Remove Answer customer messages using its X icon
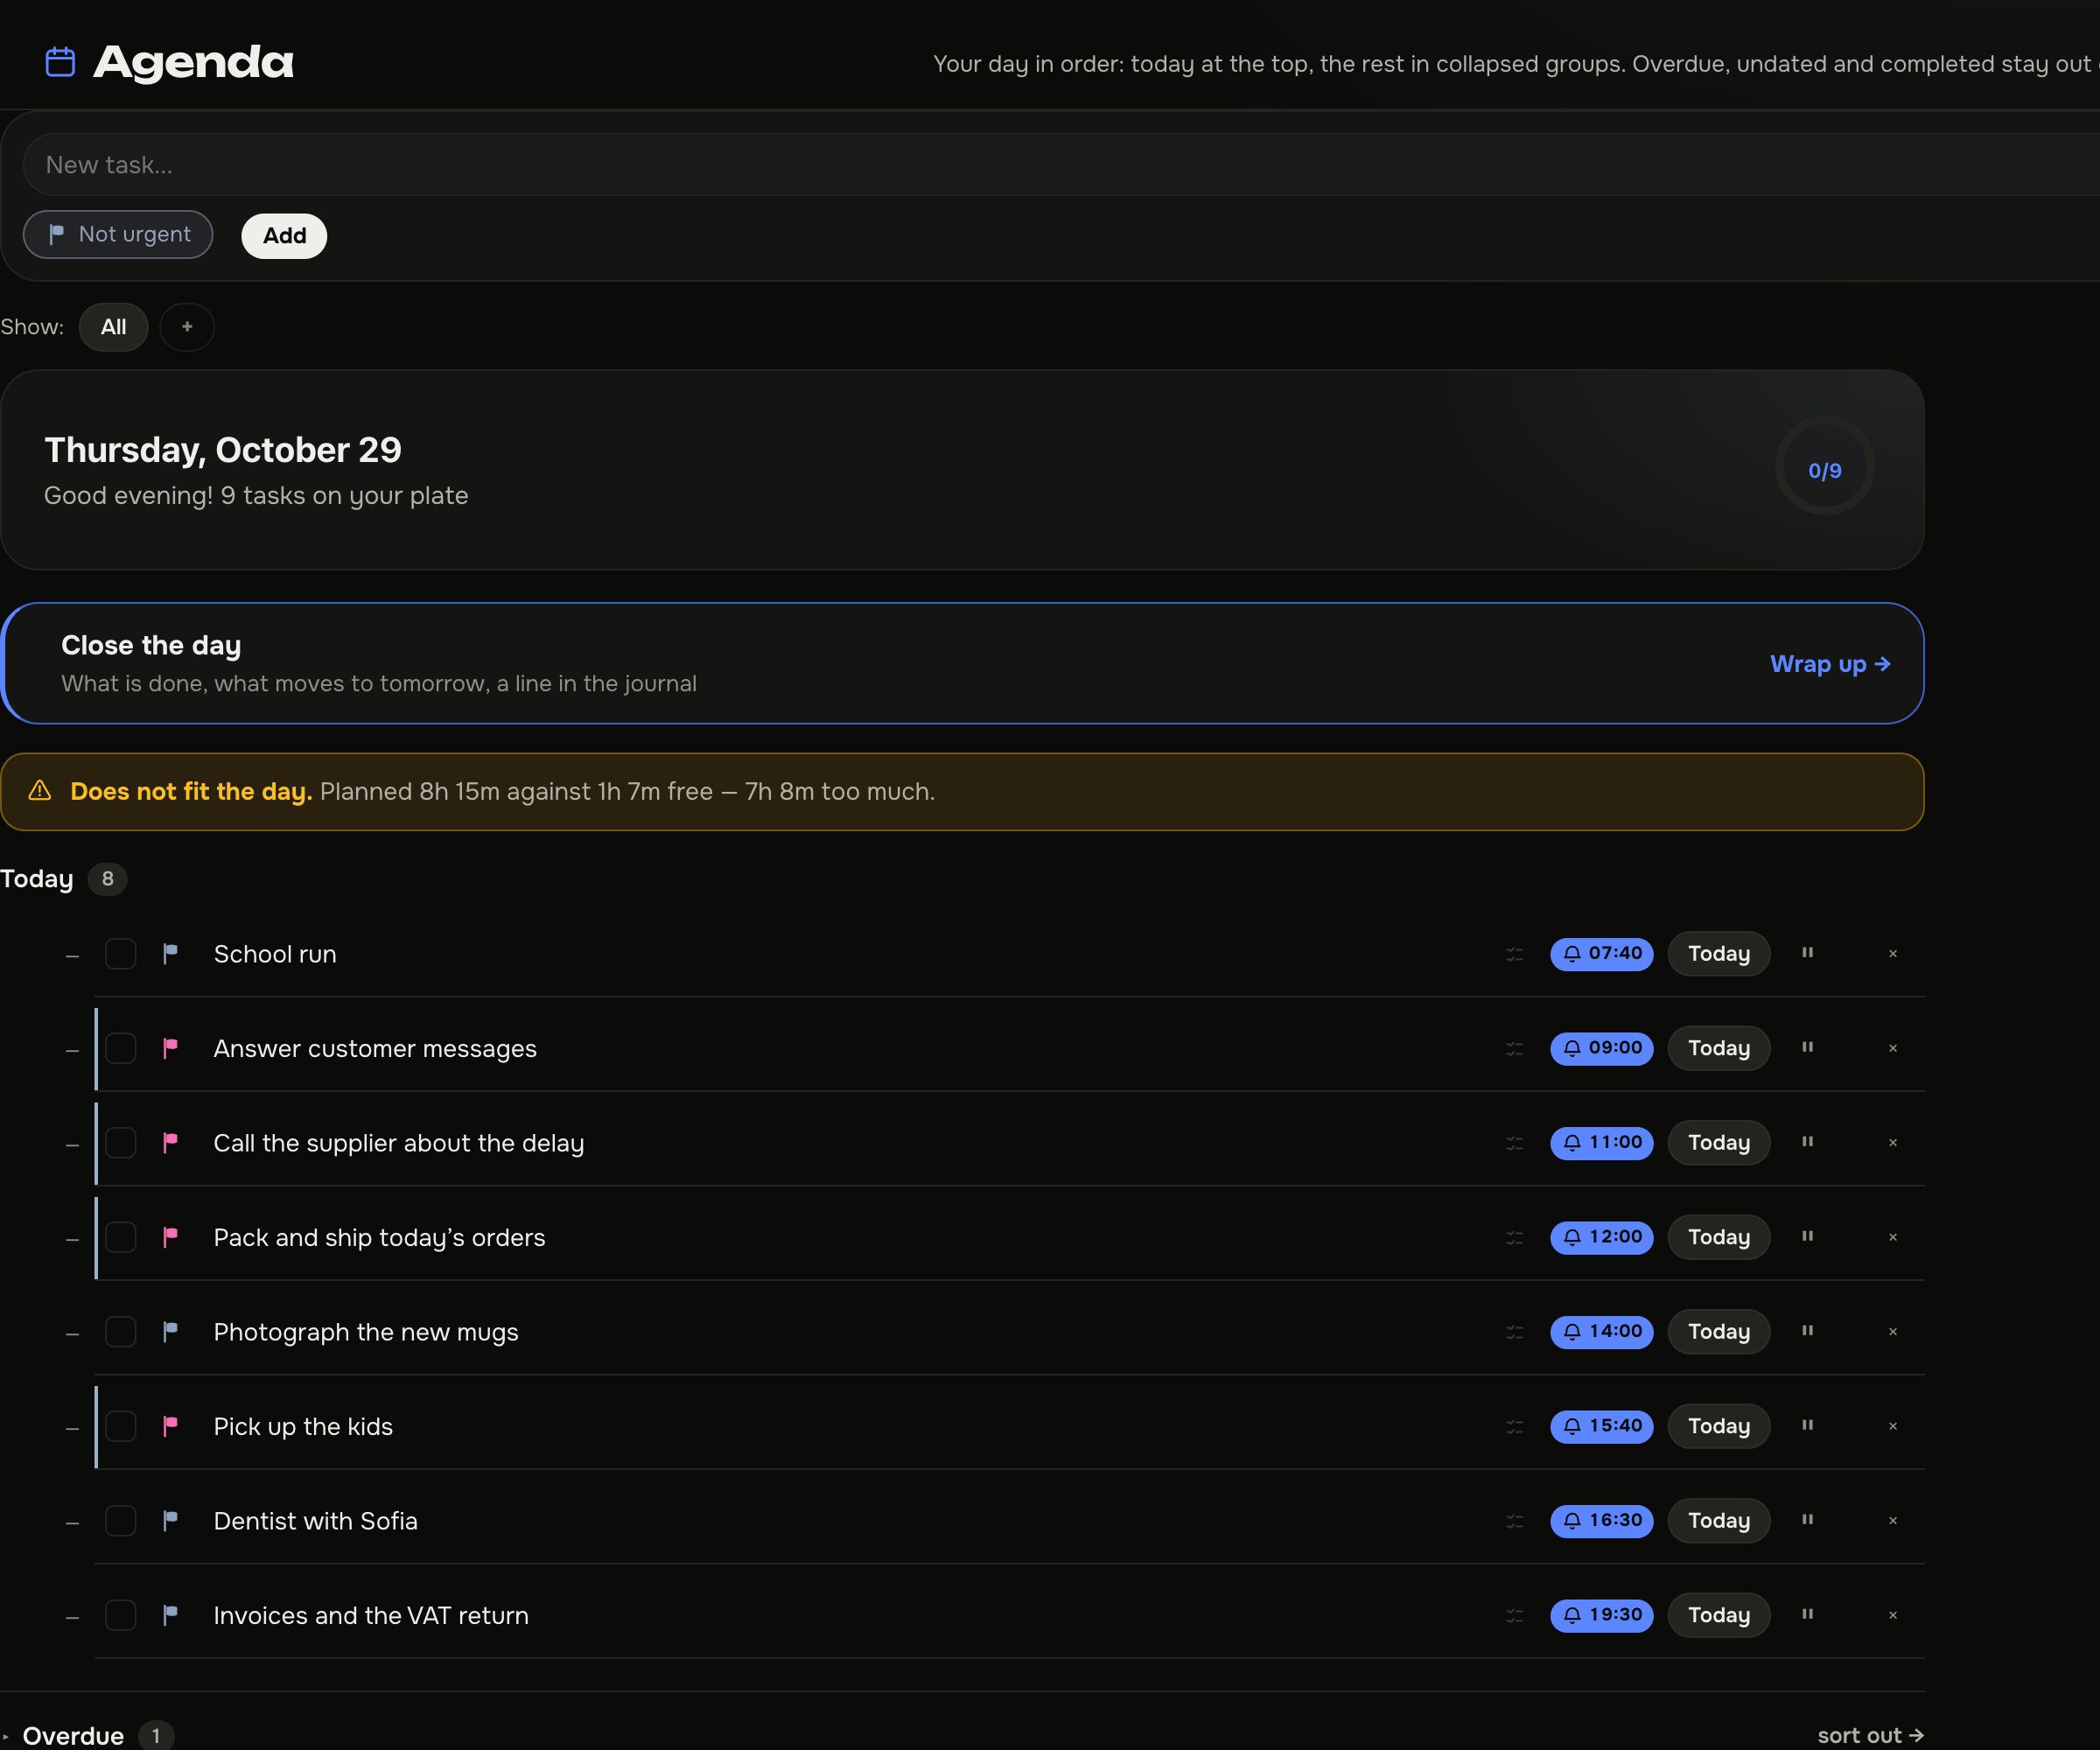2100x1750 pixels. 1892,1048
